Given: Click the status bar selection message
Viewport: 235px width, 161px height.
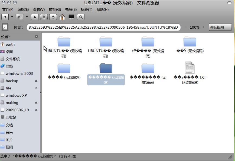Looking at the screenshot, I should (38, 156).
